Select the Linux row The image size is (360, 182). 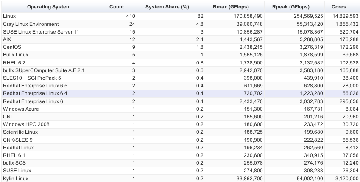181,16
